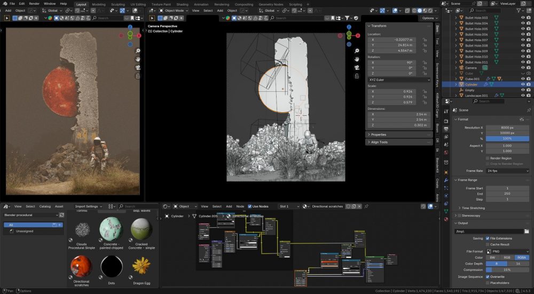534x294 pixels.
Task: Expand the Time Stretching section
Action: tap(473, 208)
